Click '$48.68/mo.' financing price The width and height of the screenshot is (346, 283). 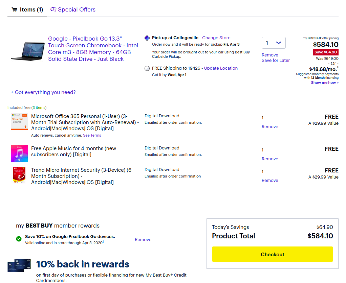324,69
